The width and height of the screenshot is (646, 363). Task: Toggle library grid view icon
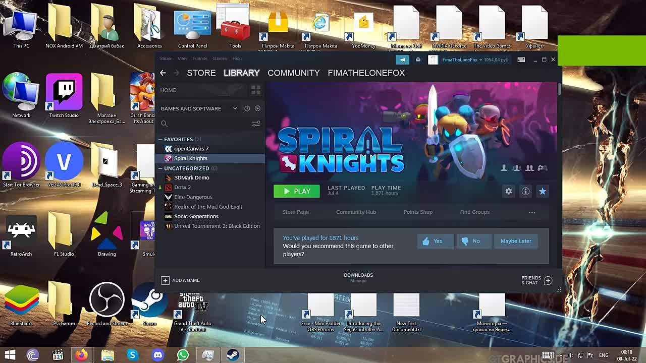tap(256, 90)
